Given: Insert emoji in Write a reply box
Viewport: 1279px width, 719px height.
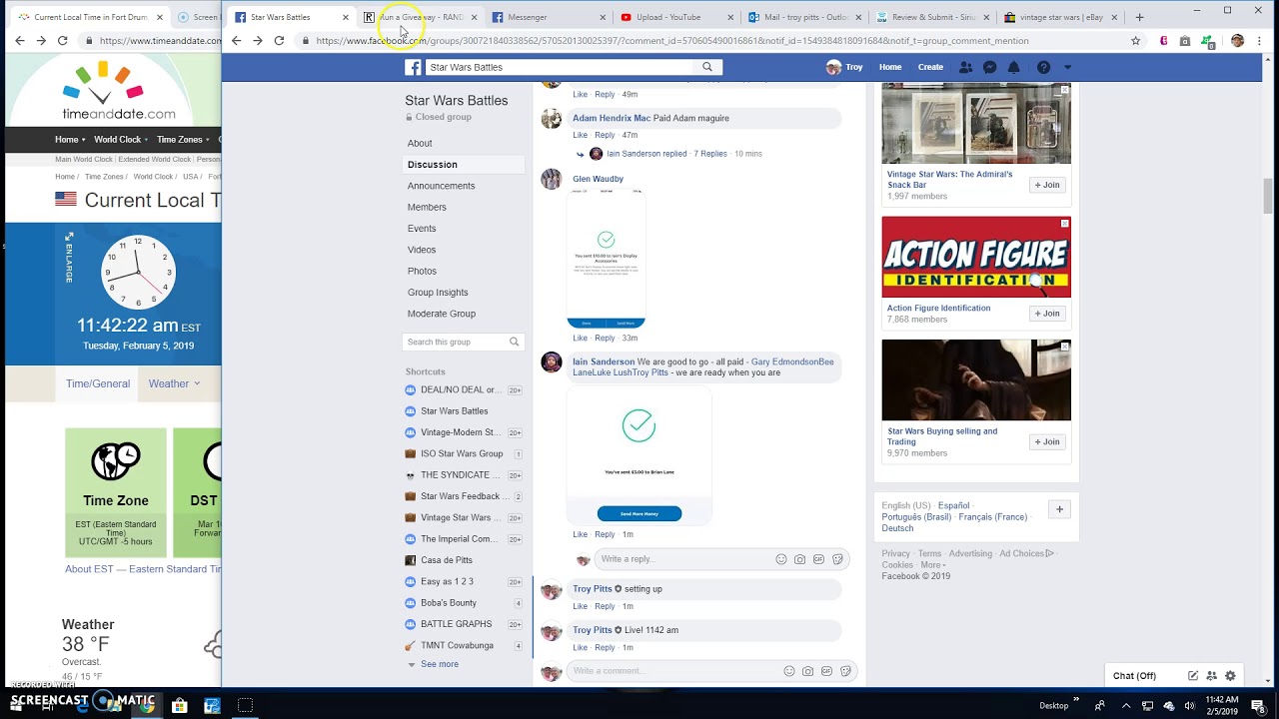Looking at the screenshot, I should pos(781,559).
